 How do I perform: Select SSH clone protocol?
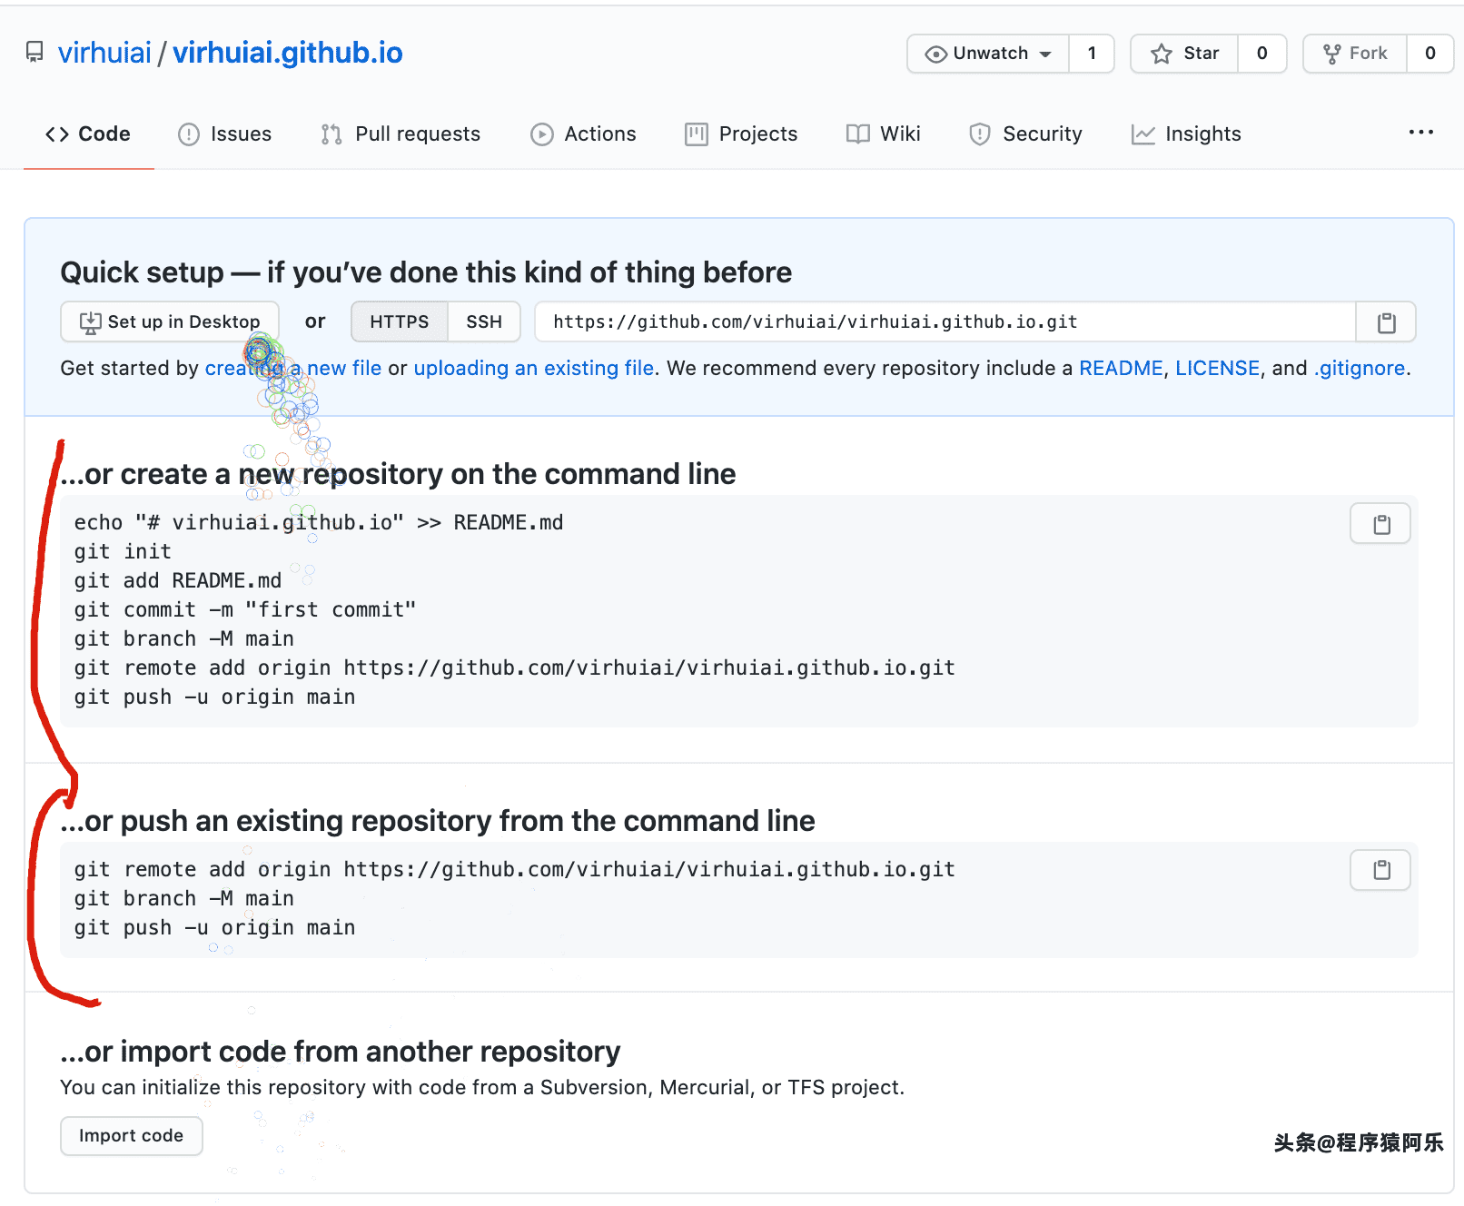point(484,321)
